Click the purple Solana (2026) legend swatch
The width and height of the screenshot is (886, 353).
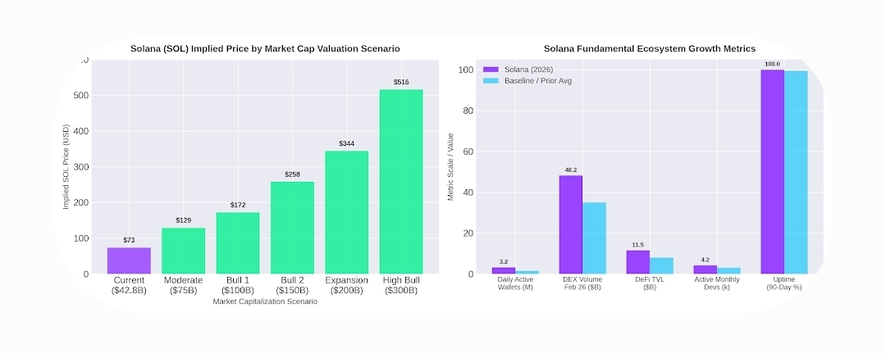[x=491, y=70]
